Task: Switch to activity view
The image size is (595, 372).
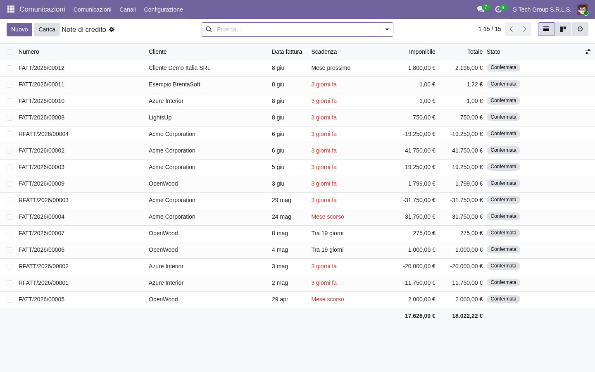Action: 580,29
